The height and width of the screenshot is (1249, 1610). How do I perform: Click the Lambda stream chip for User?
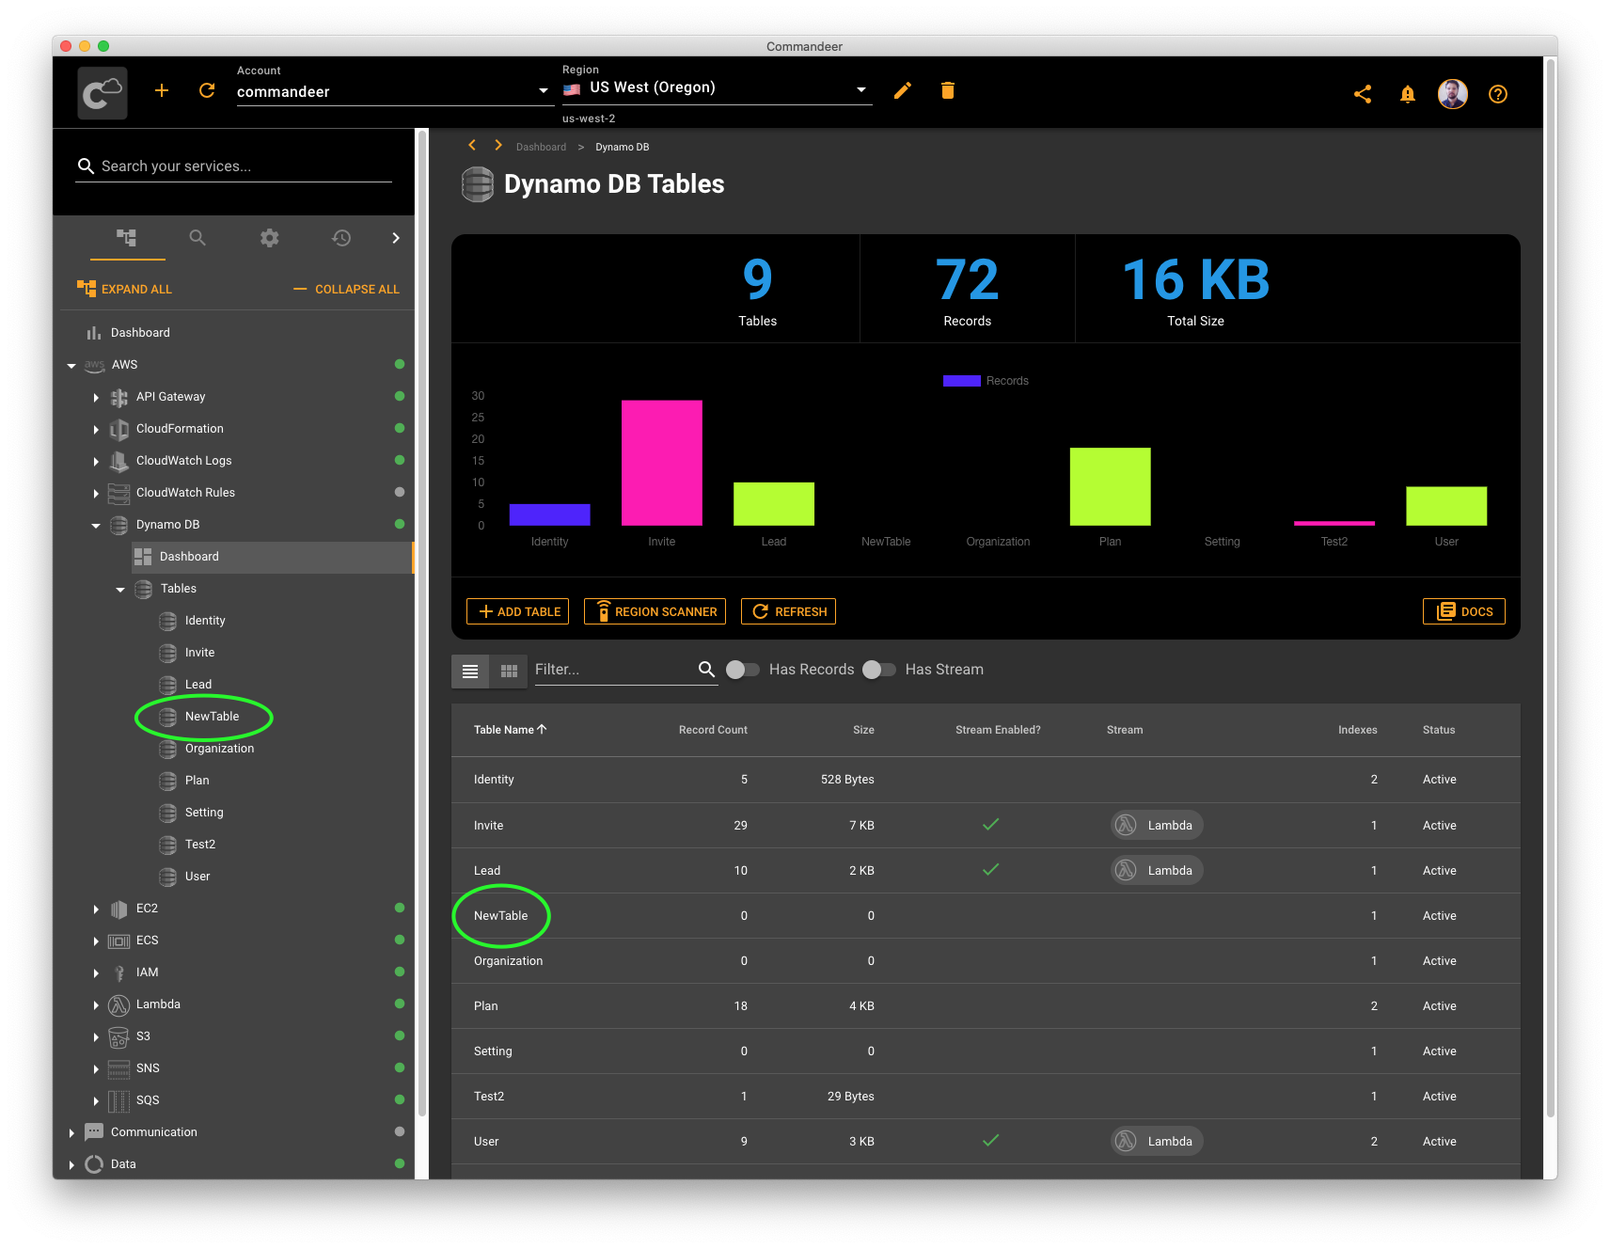(x=1157, y=1141)
